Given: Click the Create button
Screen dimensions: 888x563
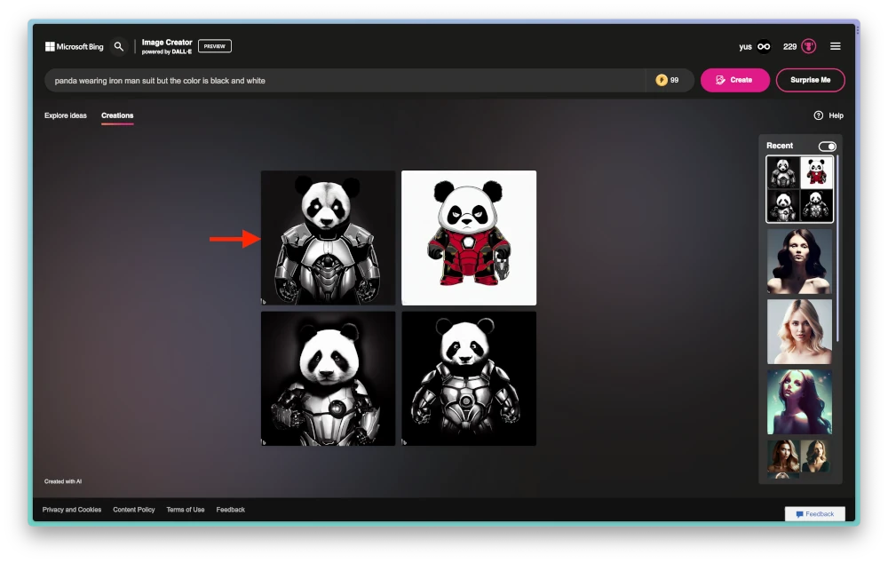Looking at the screenshot, I should pos(734,80).
